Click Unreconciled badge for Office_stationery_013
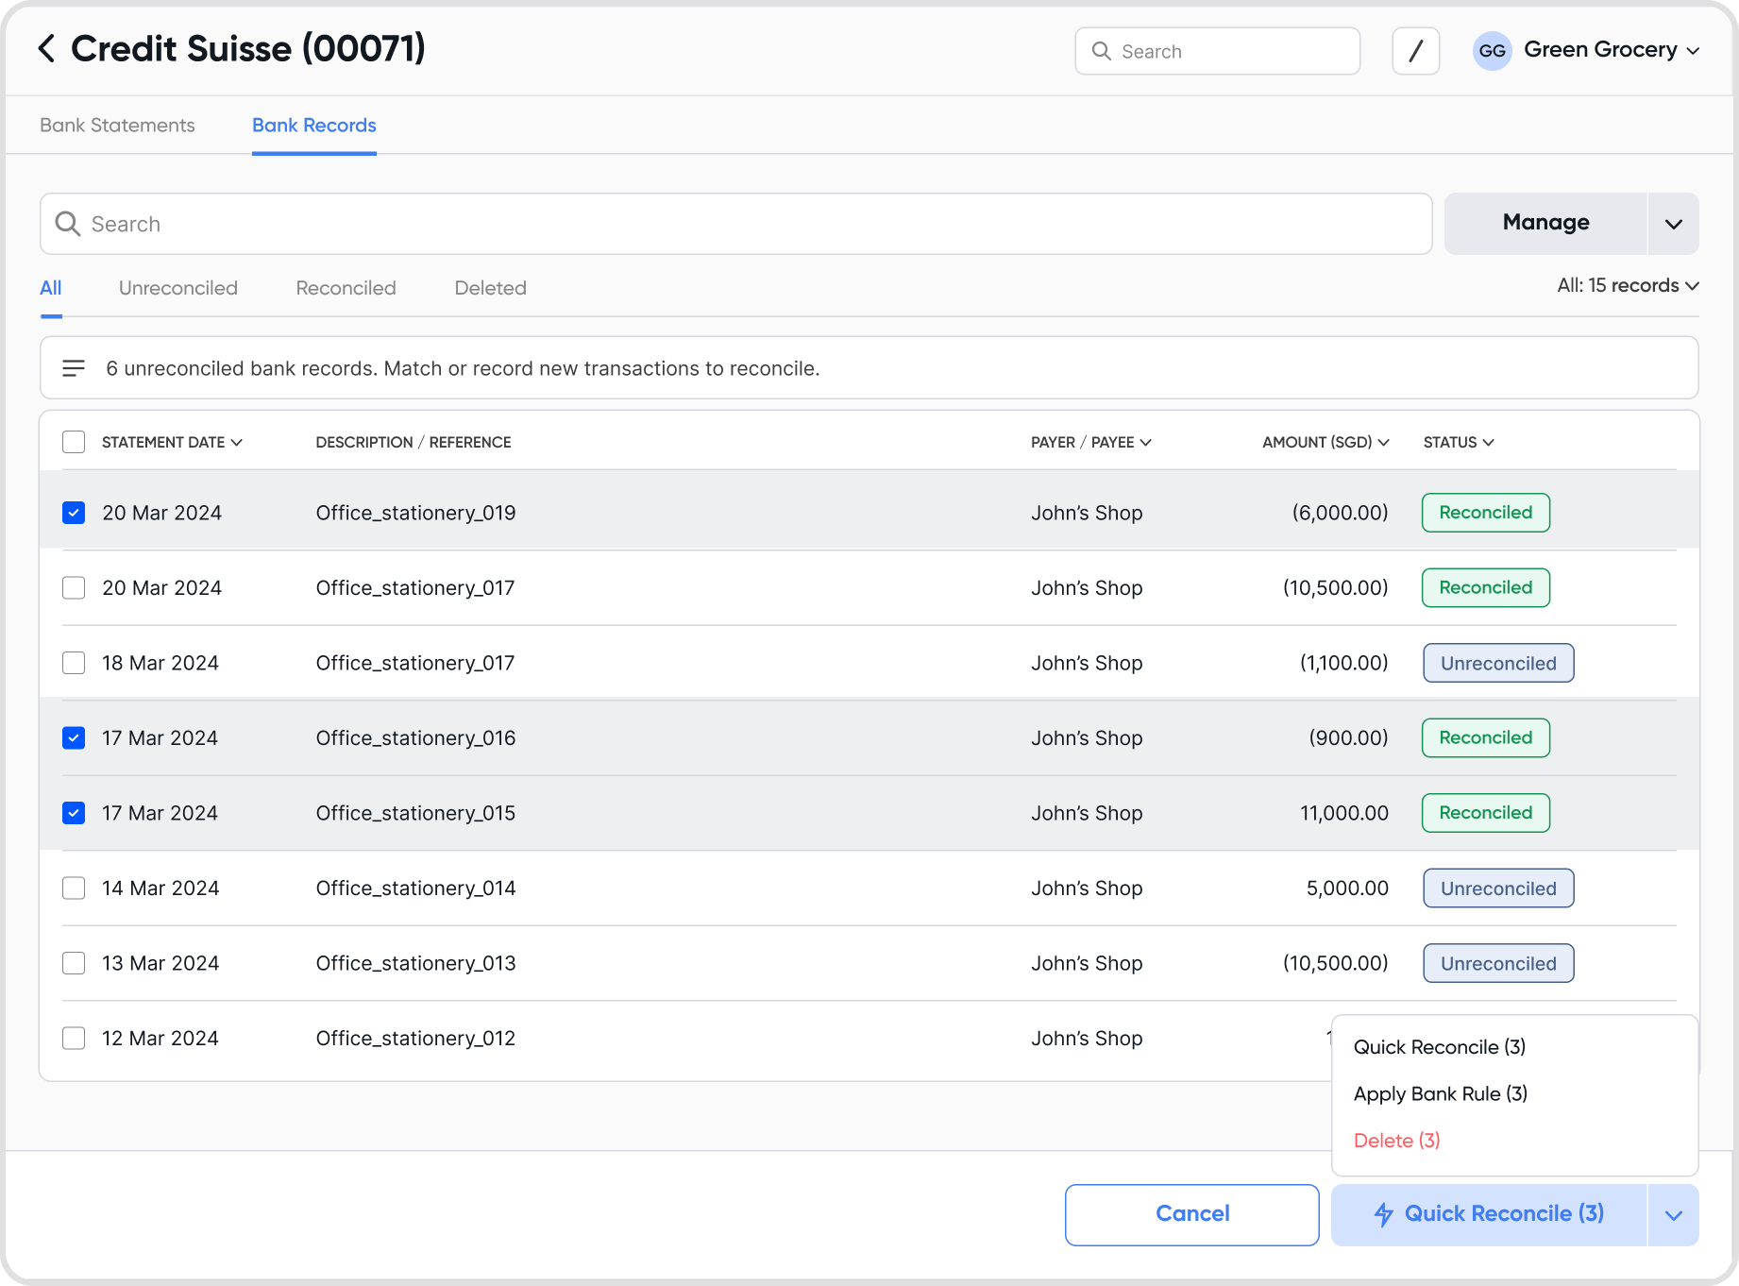Image resolution: width=1739 pixels, height=1286 pixels. coord(1498,963)
